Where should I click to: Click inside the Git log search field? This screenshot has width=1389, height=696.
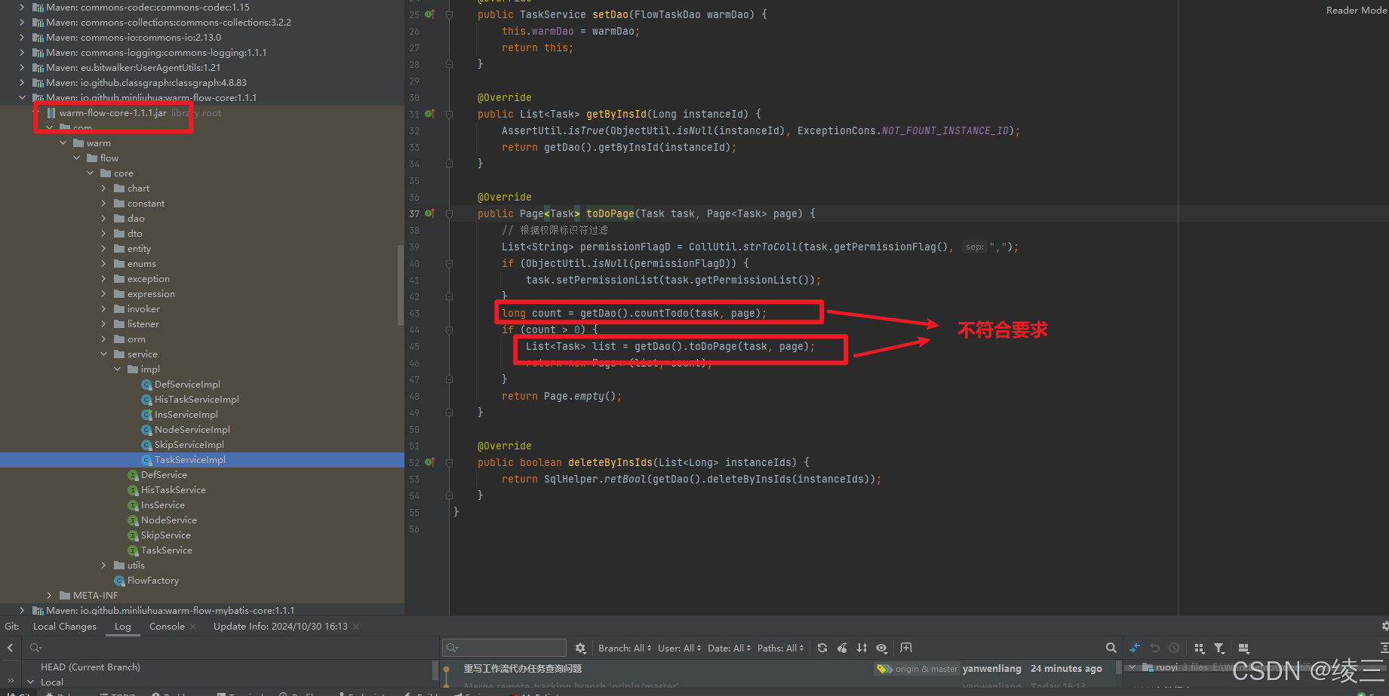pos(503,647)
